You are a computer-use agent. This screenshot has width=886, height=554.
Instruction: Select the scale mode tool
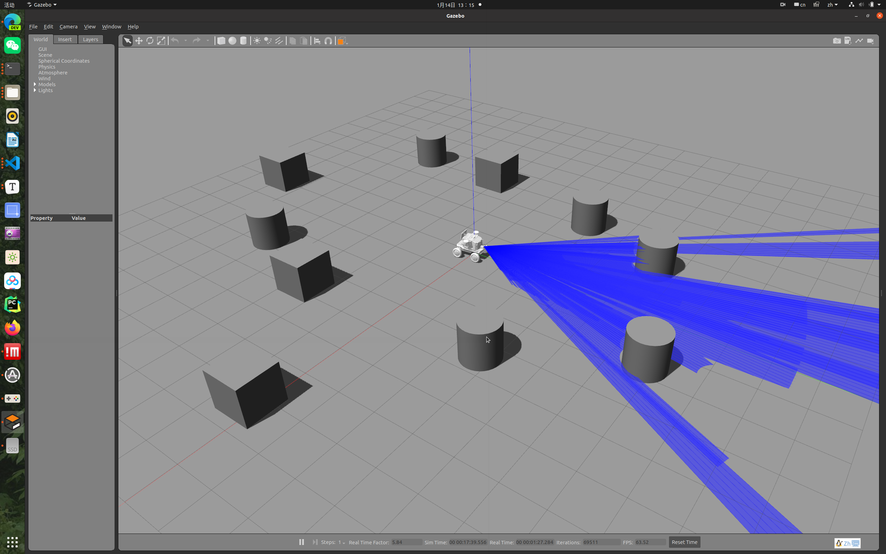(x=161, y=41)
